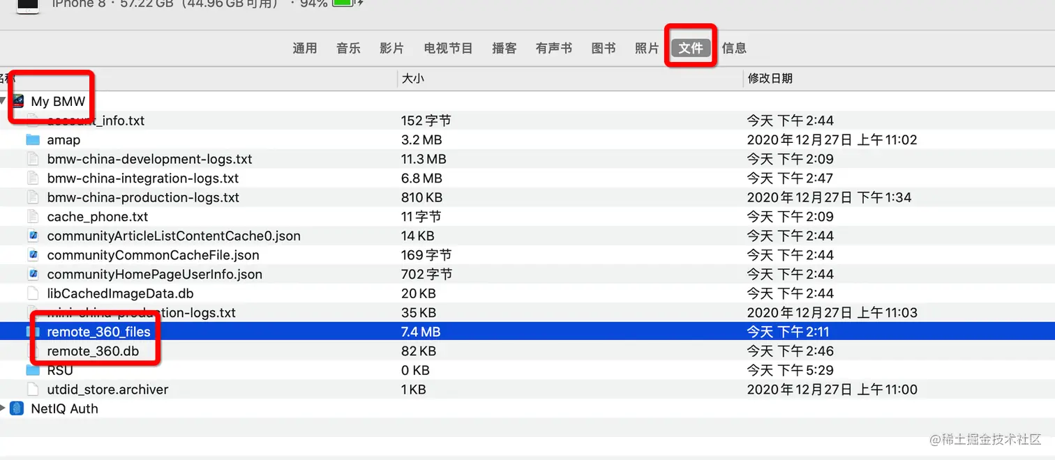Expand the NetIQ Auth app row

pyautogui.click(x=3, y=408)
